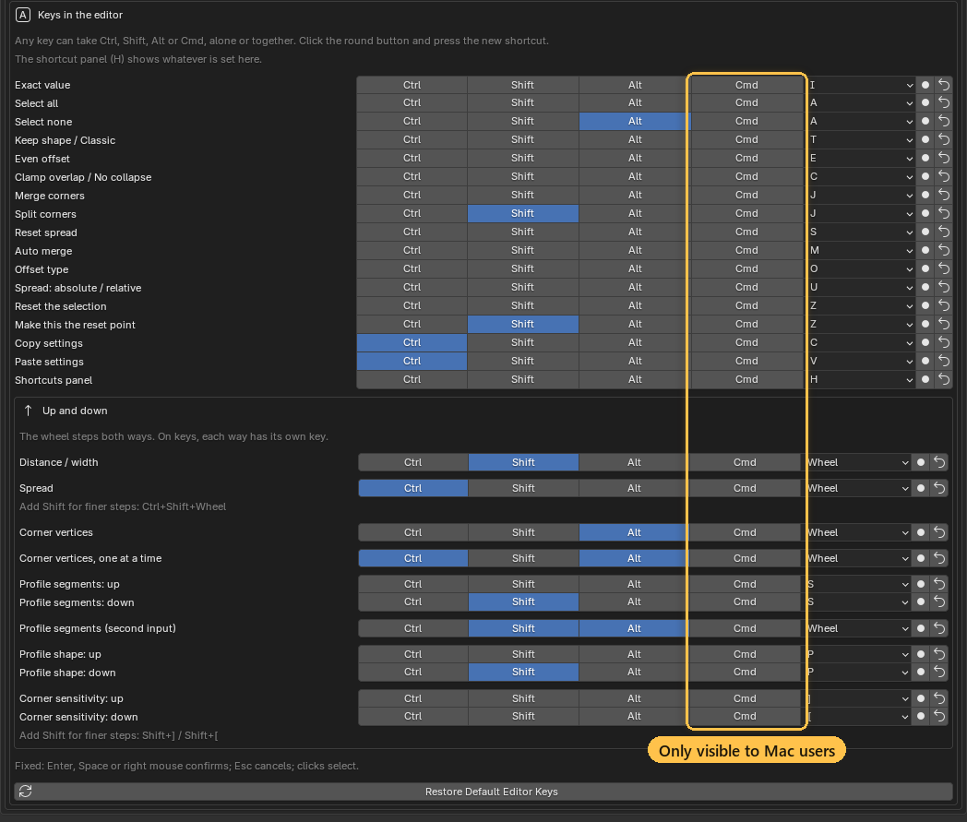Disable Shift modifier for Make this the reset point

click(x=522, y=325)
